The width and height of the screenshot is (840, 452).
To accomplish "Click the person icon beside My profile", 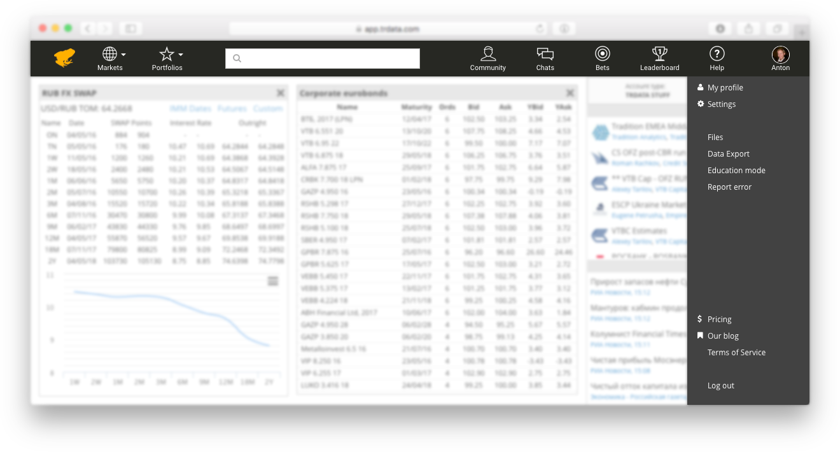I will 701,87.
